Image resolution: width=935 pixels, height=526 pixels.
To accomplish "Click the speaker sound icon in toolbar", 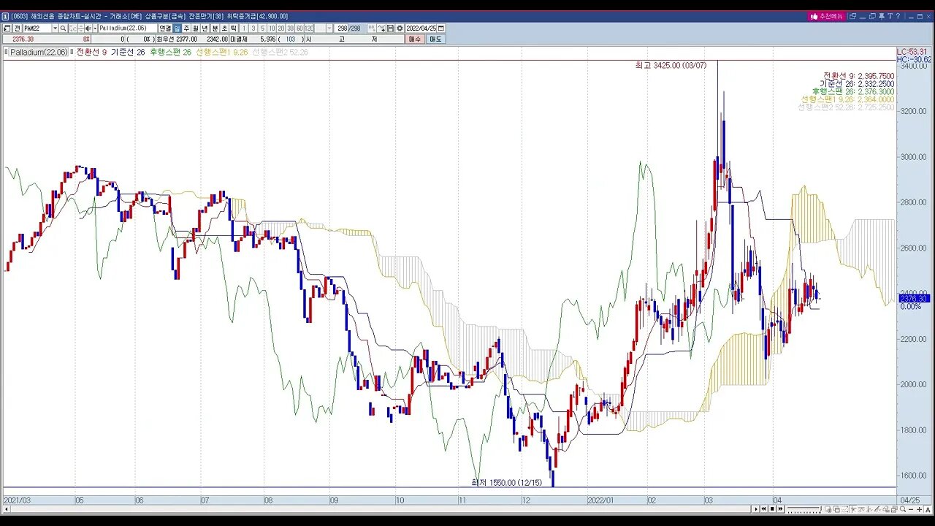I will click(88, 28).
